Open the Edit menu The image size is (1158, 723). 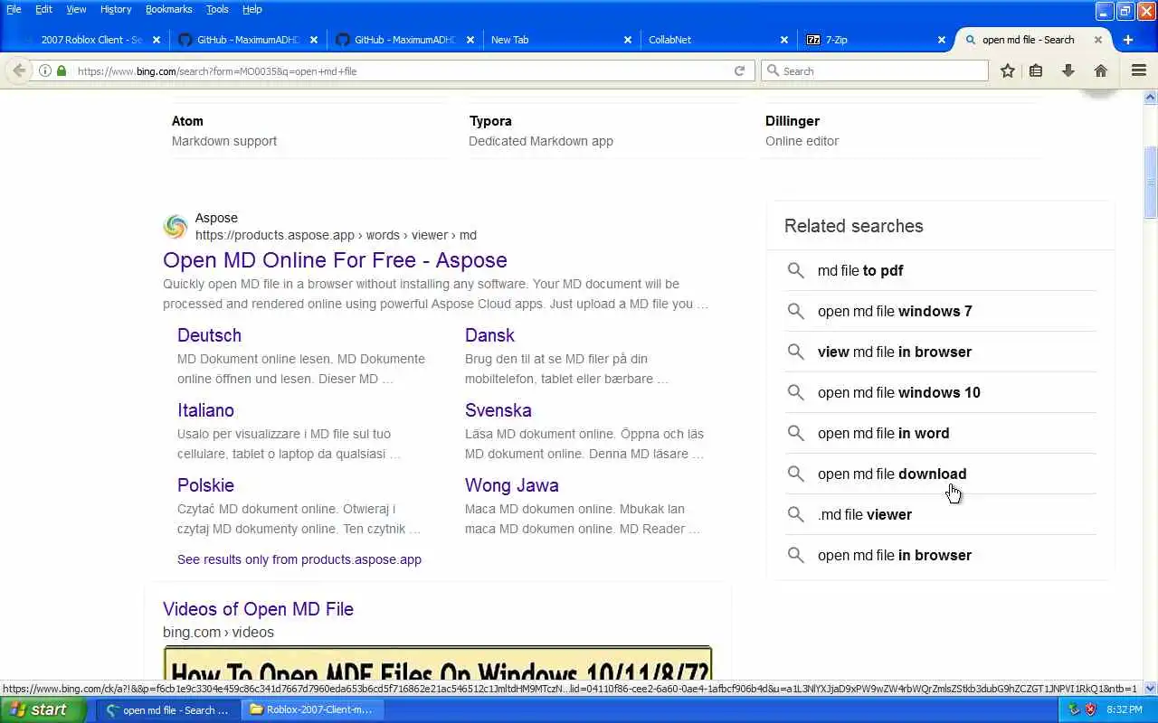pyautogui.click(x=43, y=9)
